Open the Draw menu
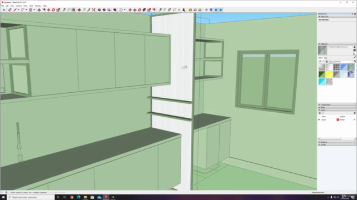The width and height of the screenshot is (357, 200). (25, 6)
